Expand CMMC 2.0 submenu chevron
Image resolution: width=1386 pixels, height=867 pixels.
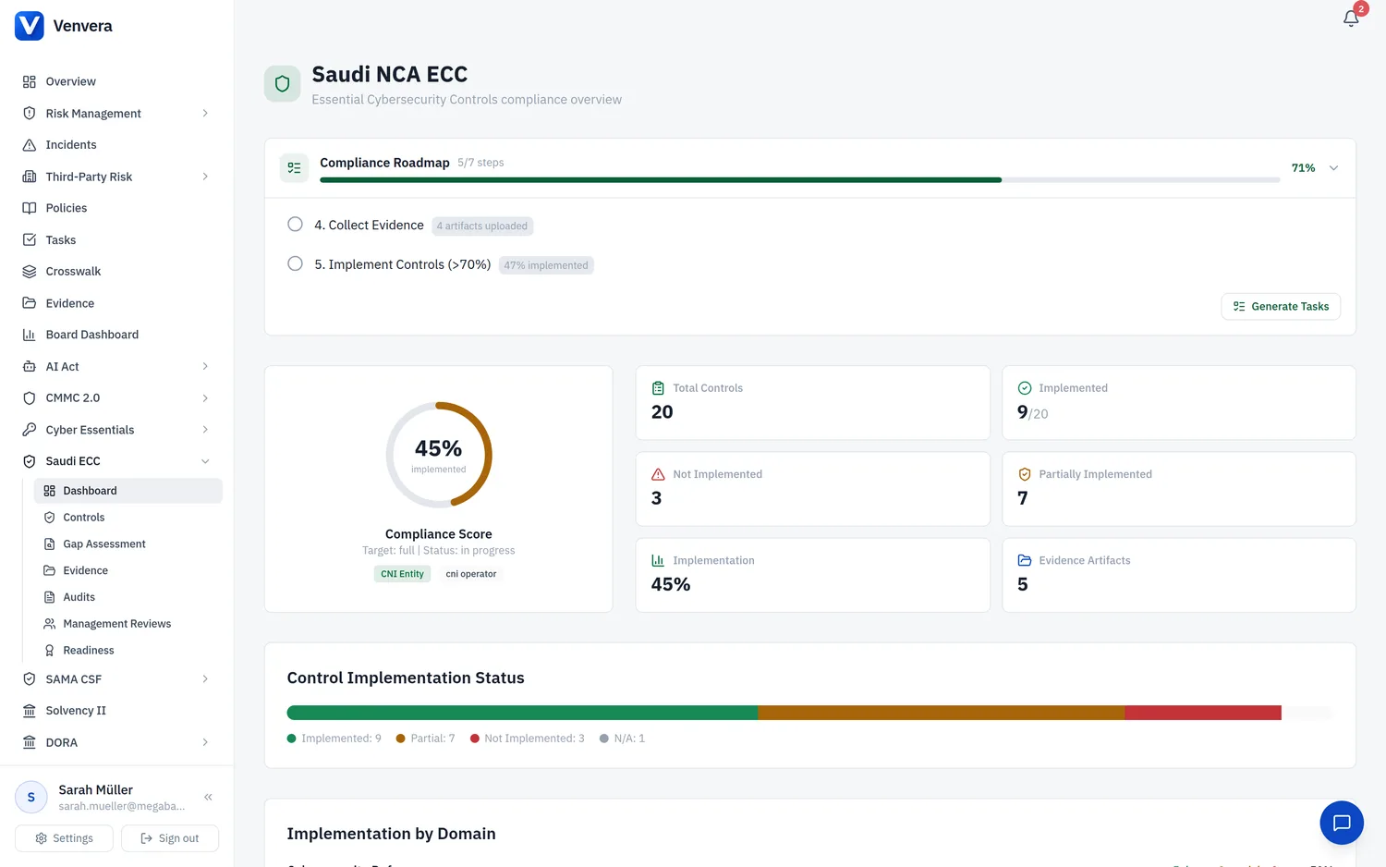point(205,398)
